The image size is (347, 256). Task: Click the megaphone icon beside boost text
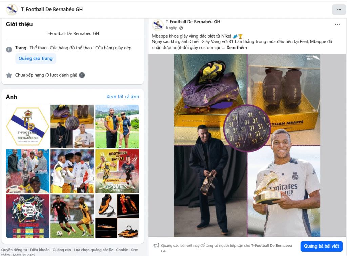click(x=156, y=245)
